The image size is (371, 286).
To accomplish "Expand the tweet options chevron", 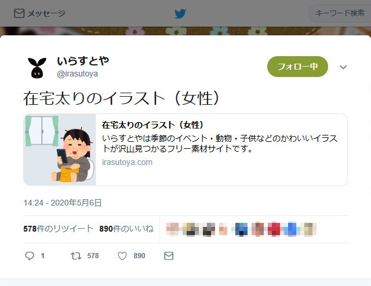I will tap(343, 67).
